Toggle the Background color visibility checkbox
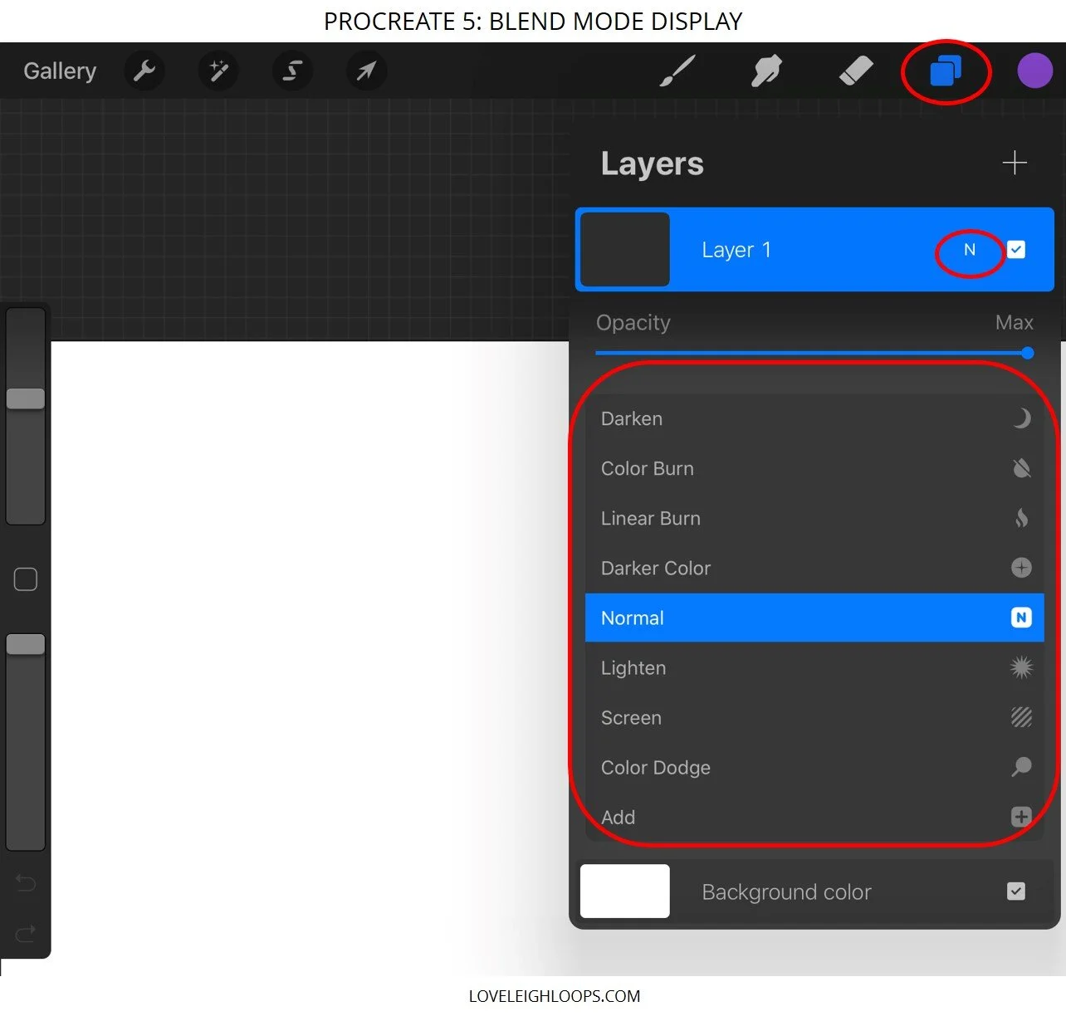1066x1016 pixels. (1015, 891)
